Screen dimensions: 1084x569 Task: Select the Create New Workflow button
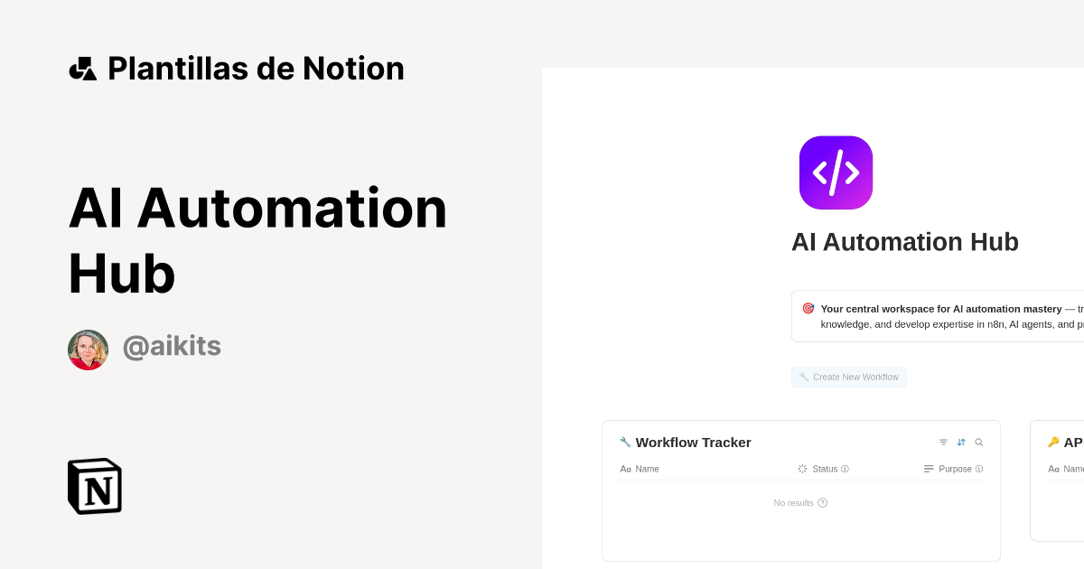coord(849,377)
